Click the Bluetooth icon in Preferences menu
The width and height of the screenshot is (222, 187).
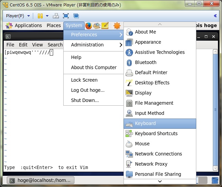point(129,63)
